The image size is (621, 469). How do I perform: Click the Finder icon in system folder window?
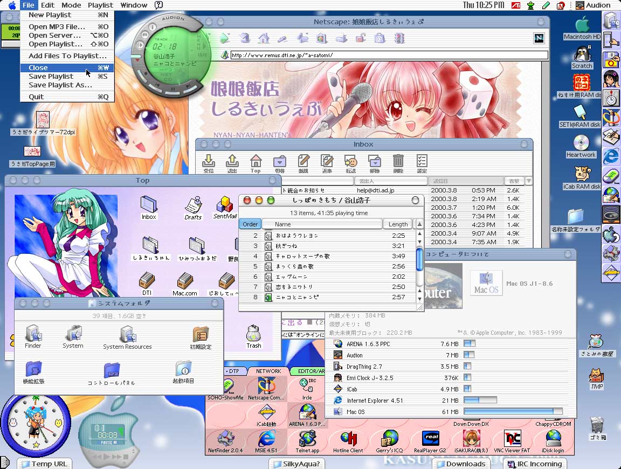coord(33,333)
